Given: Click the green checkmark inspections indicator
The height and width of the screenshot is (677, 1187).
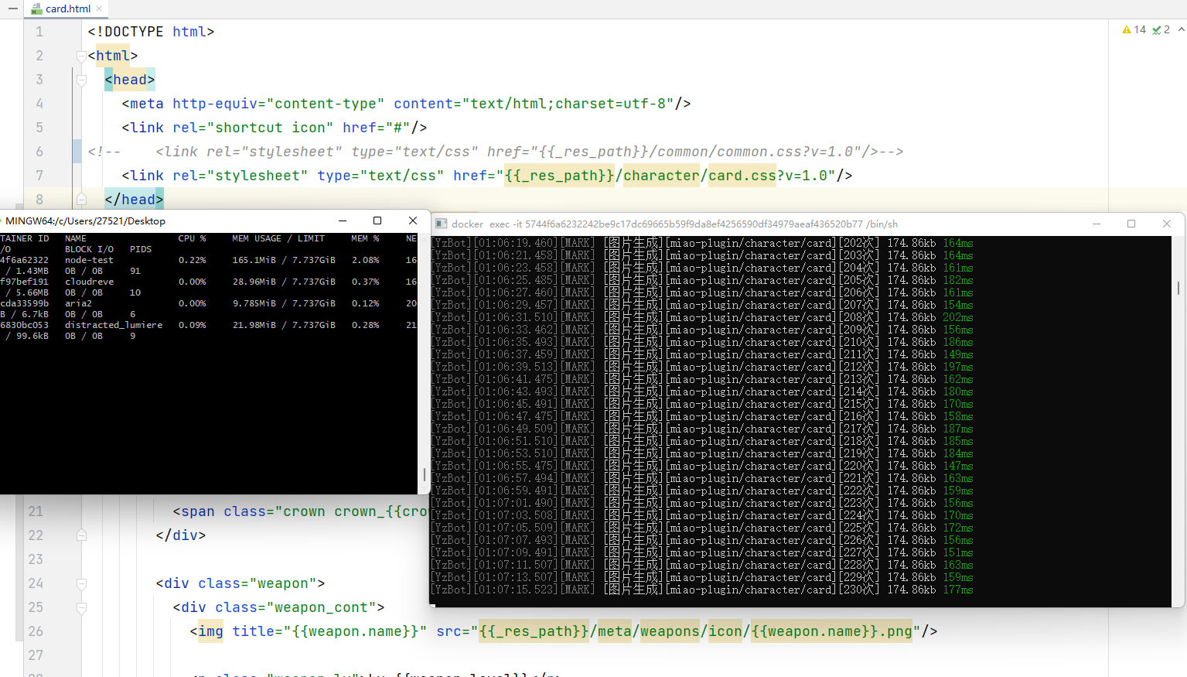Looking at the screenshot, I should [1156, 29].
